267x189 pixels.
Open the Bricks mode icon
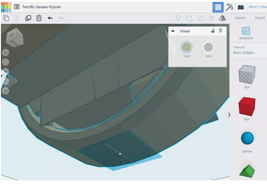pos(240,7)
